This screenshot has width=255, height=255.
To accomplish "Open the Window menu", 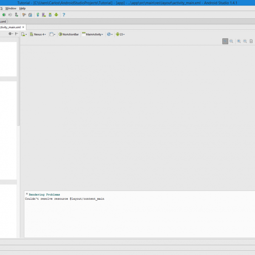I will coord(11,8).
